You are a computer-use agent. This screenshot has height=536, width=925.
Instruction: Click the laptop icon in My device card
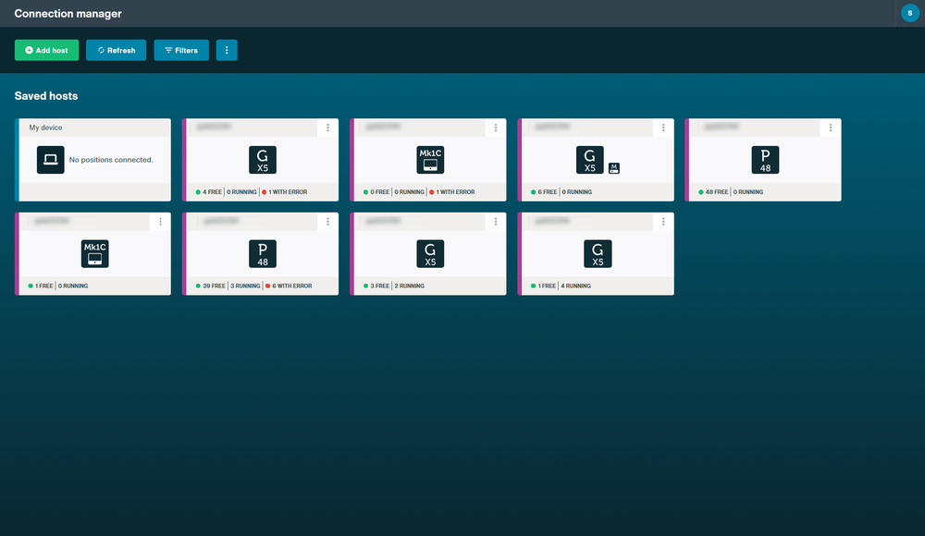(51, 160)
